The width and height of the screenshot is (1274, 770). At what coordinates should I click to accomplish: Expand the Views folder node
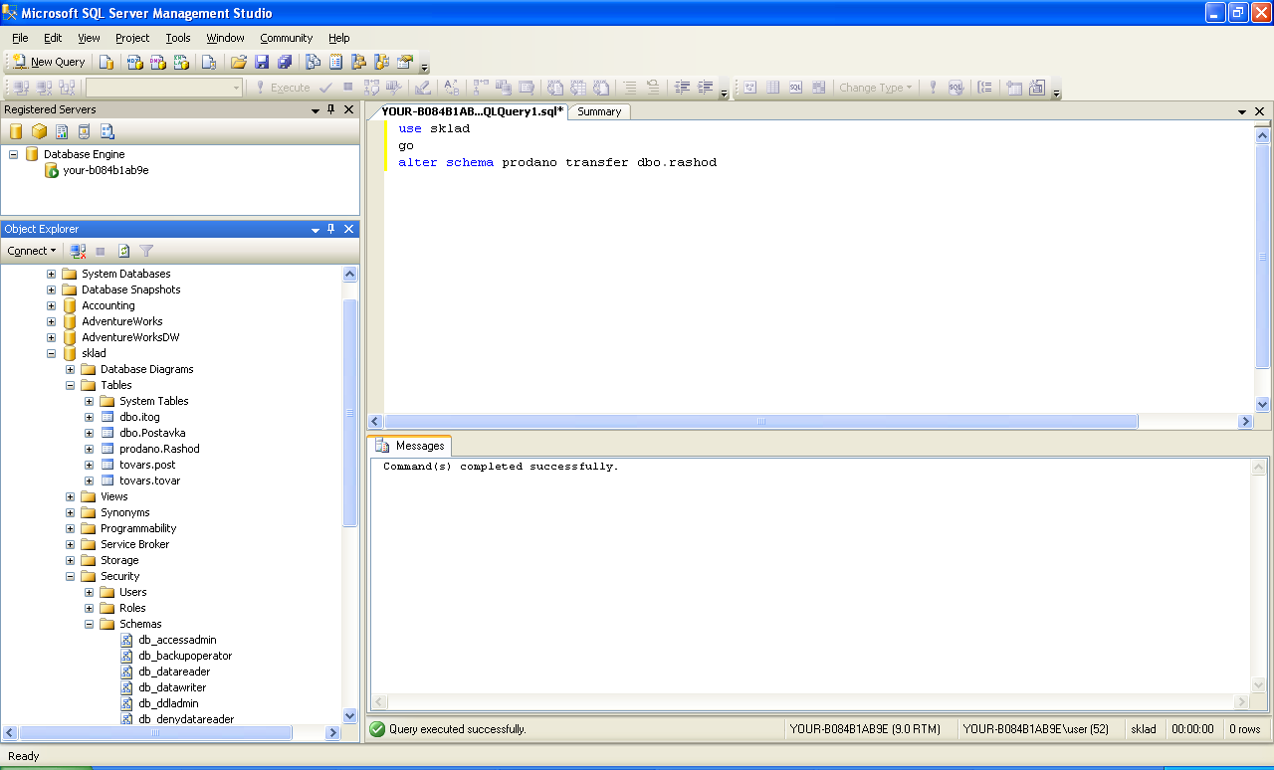(x=71, y=496)
